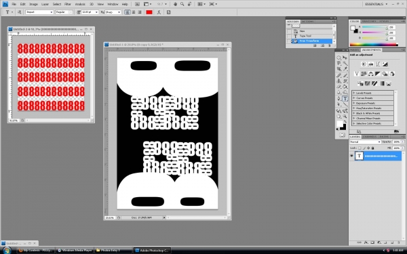Expand Hue/Saturation Presets
This screenshot has width=407, height=254.
click(354, 108)
